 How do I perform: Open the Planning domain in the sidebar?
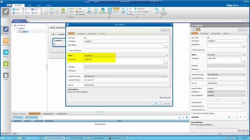click(6, 30)
